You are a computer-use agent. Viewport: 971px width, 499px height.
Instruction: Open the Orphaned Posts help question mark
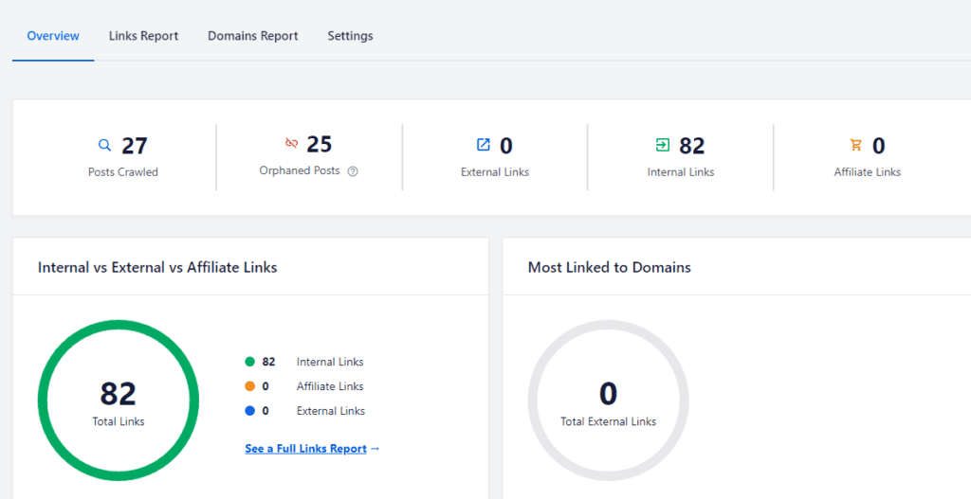[353, 171]
